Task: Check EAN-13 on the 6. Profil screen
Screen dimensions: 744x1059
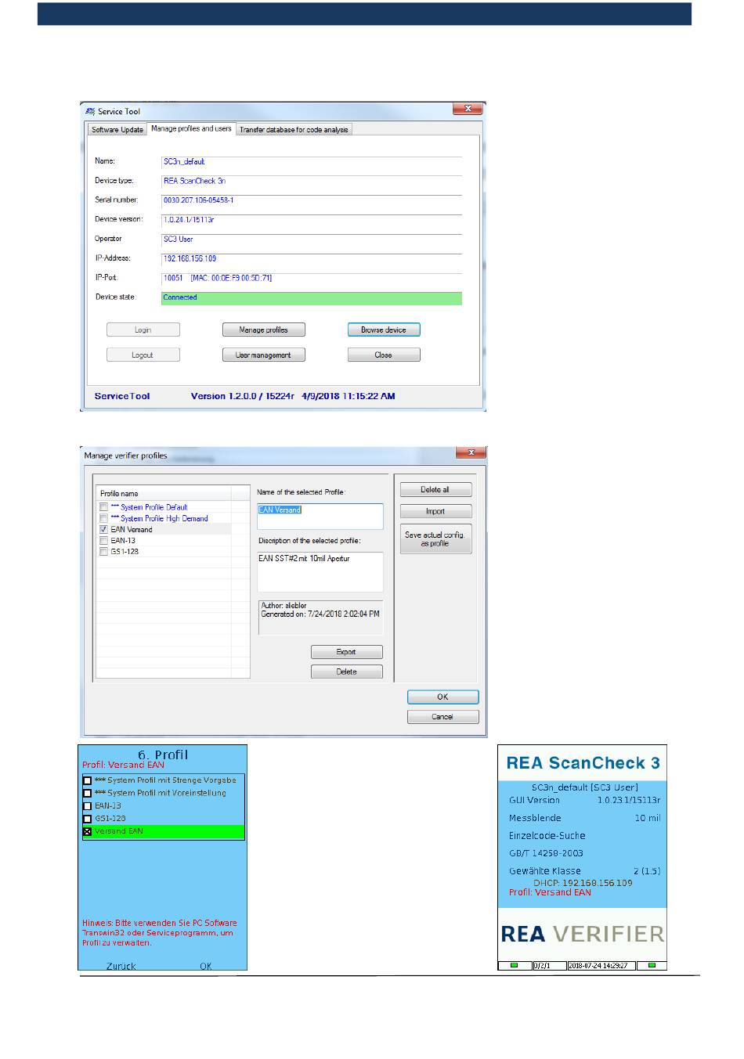Action: [x=87, y=806]
